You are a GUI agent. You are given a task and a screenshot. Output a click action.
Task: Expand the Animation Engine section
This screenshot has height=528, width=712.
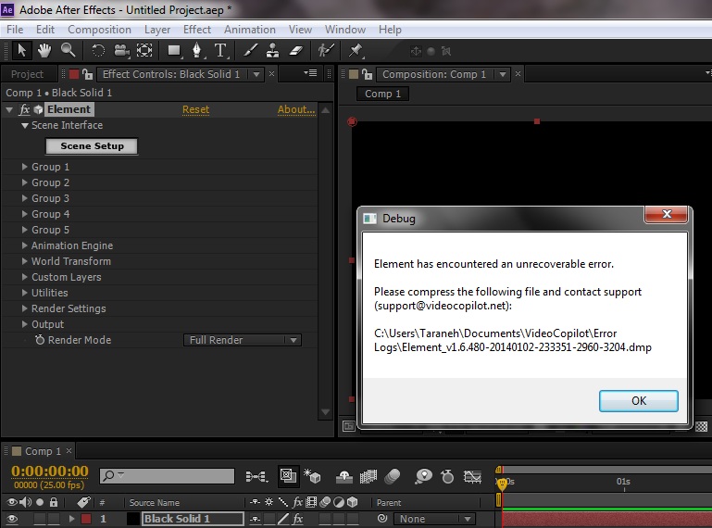(24, 245)
